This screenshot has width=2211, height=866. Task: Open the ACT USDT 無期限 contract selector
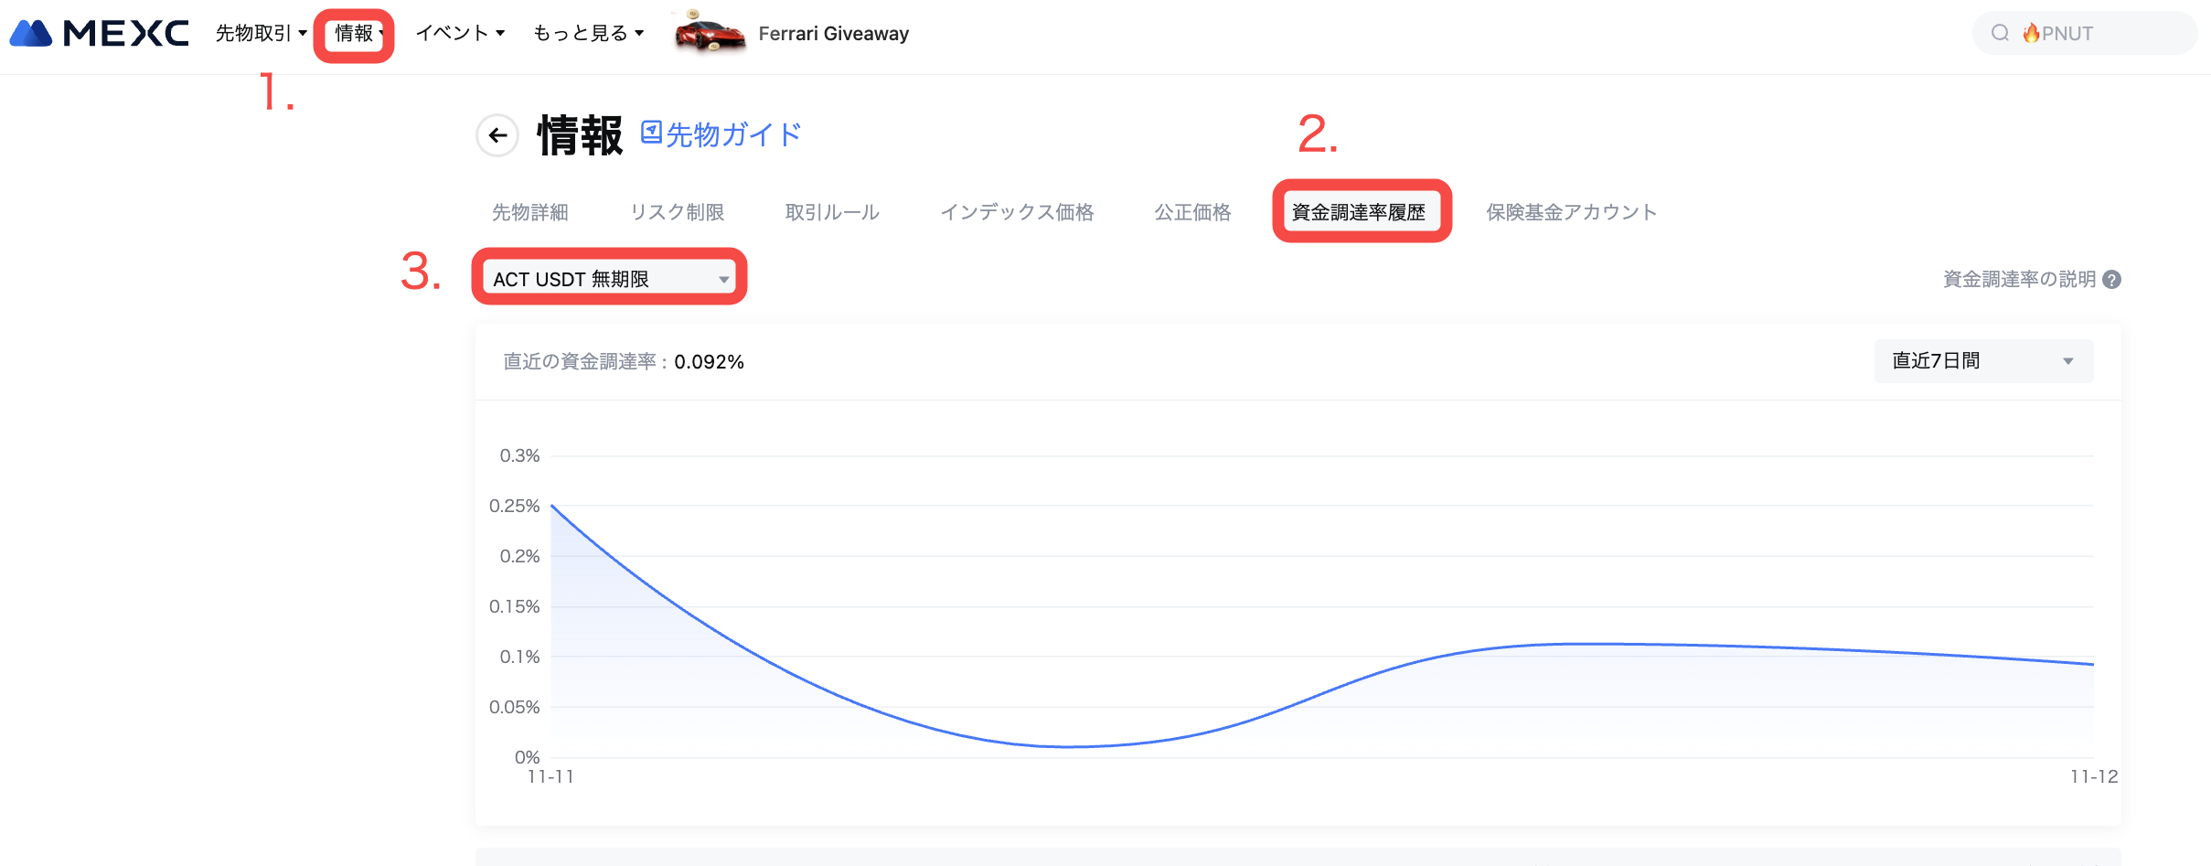pos(610,279)
